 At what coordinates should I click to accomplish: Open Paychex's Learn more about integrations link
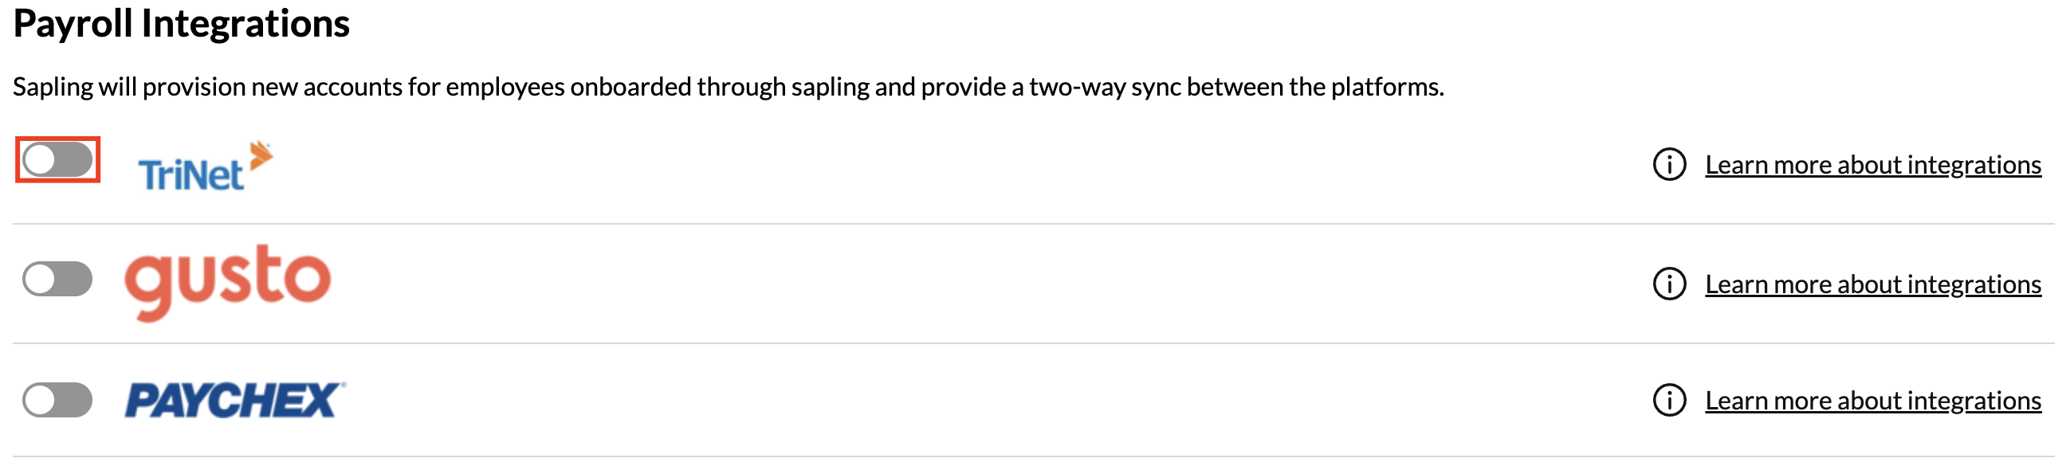[x=1872, y=400]
